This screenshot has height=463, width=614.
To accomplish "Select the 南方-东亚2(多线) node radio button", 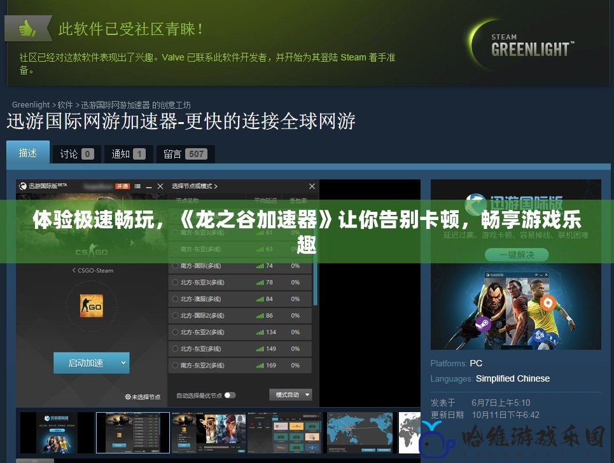I will coord(175,365).
